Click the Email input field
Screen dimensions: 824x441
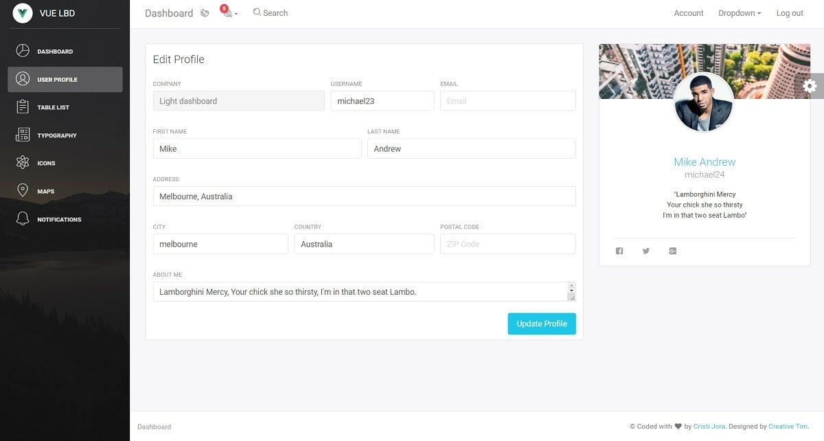pos(507,100)
